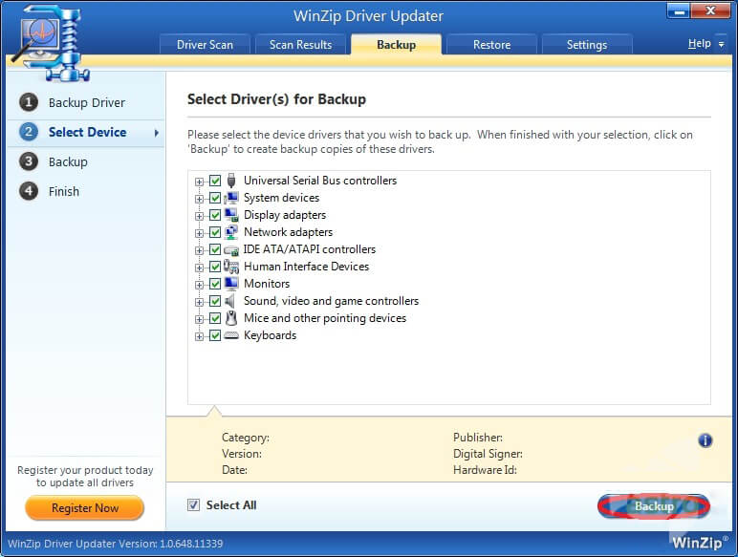This screenshot has height=557, width=738.
Task: Select the Display adapters row label
Action: (285, 215)
